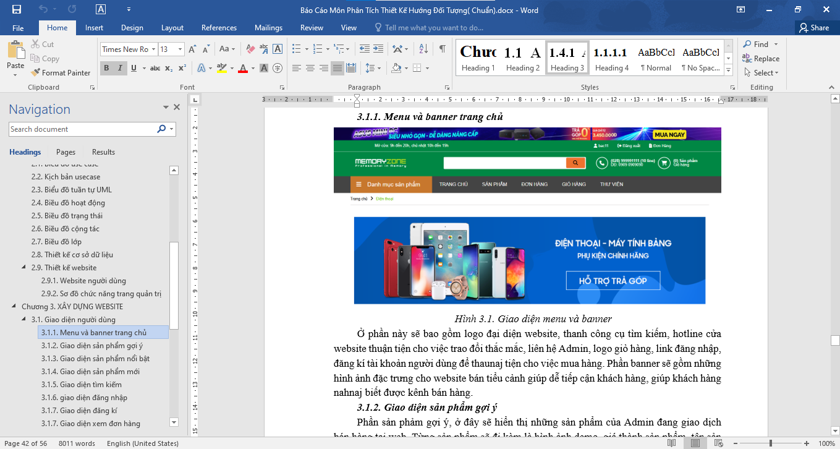The image size is (840, 449).
Task: Toggle show paragraph marks (pilcrow)
Action: click(x=443, y=49)
